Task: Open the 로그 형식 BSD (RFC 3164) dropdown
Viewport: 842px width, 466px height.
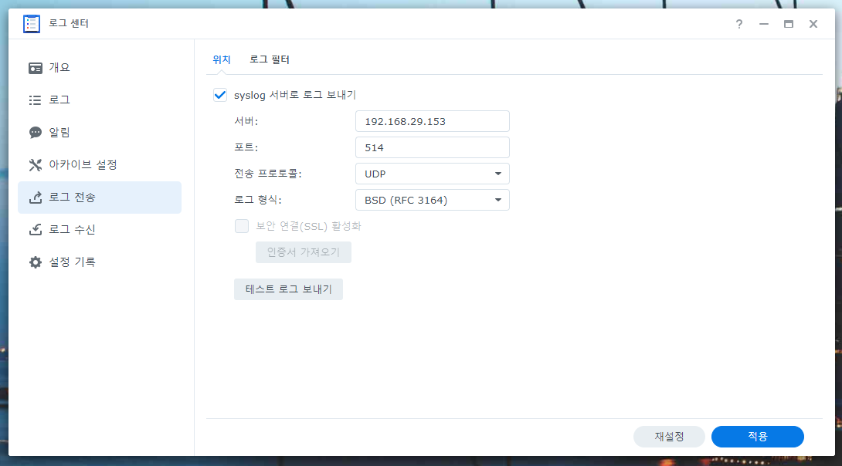Action: (433, 200)
